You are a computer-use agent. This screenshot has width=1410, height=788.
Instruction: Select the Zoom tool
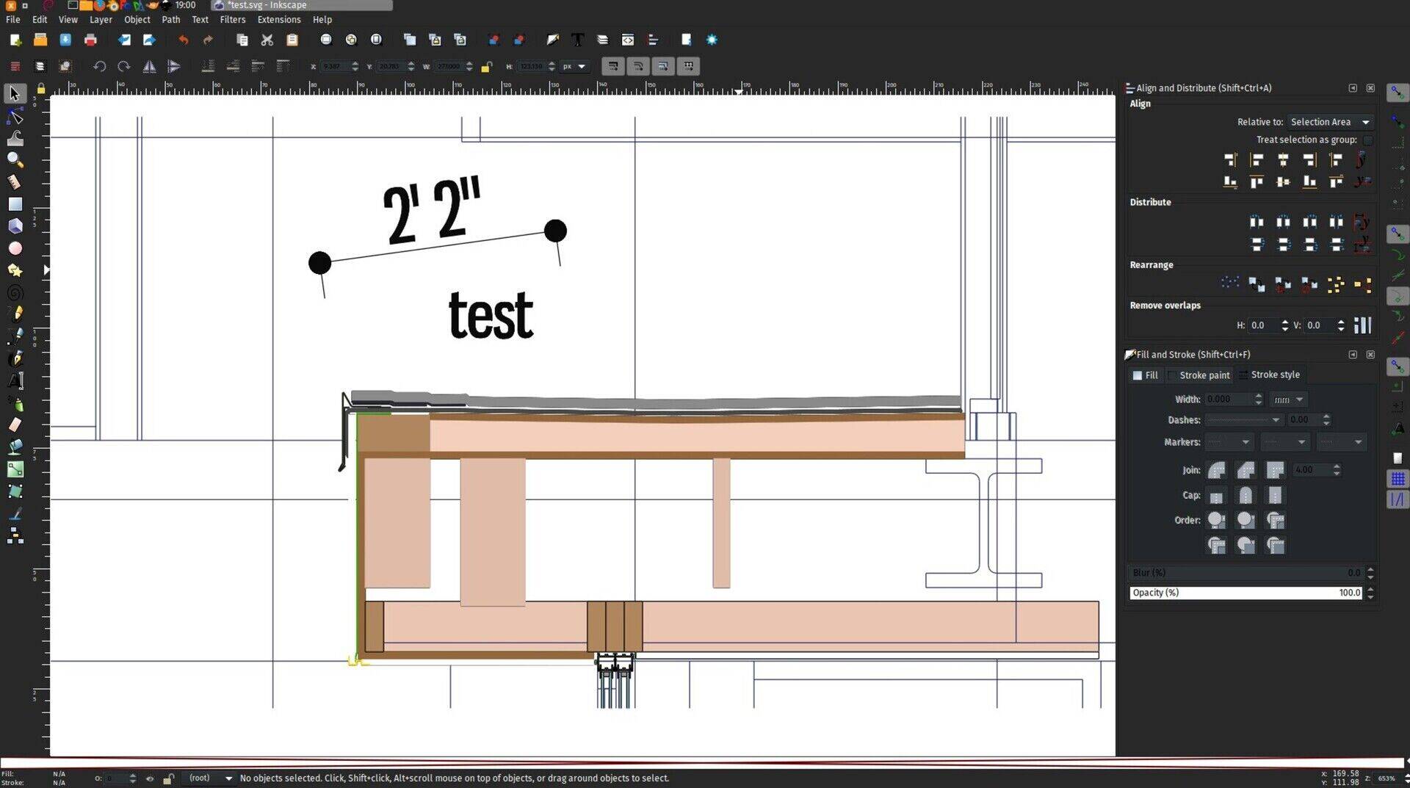click(x=15, y=160)
